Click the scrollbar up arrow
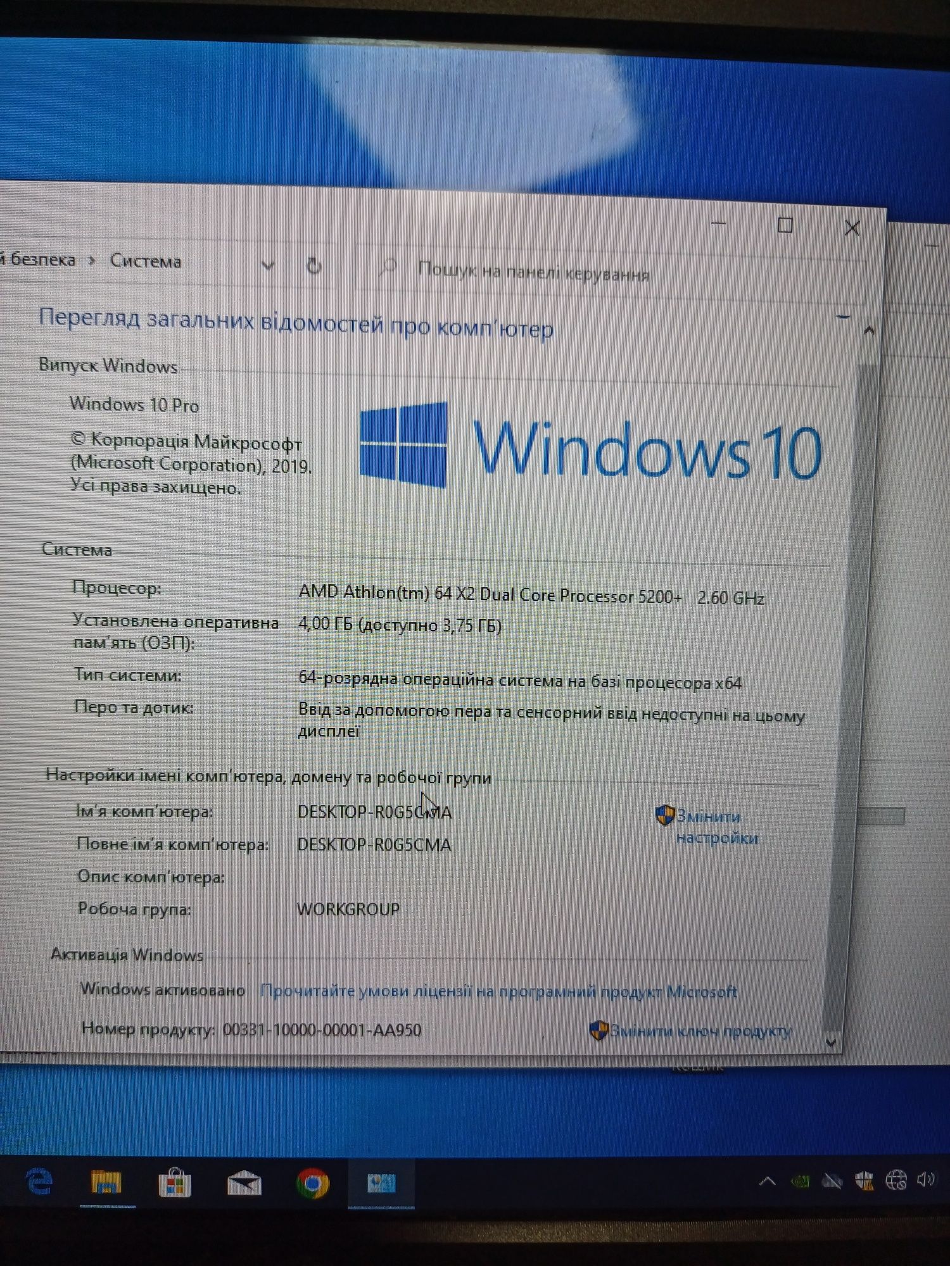 tap(869, 330)
